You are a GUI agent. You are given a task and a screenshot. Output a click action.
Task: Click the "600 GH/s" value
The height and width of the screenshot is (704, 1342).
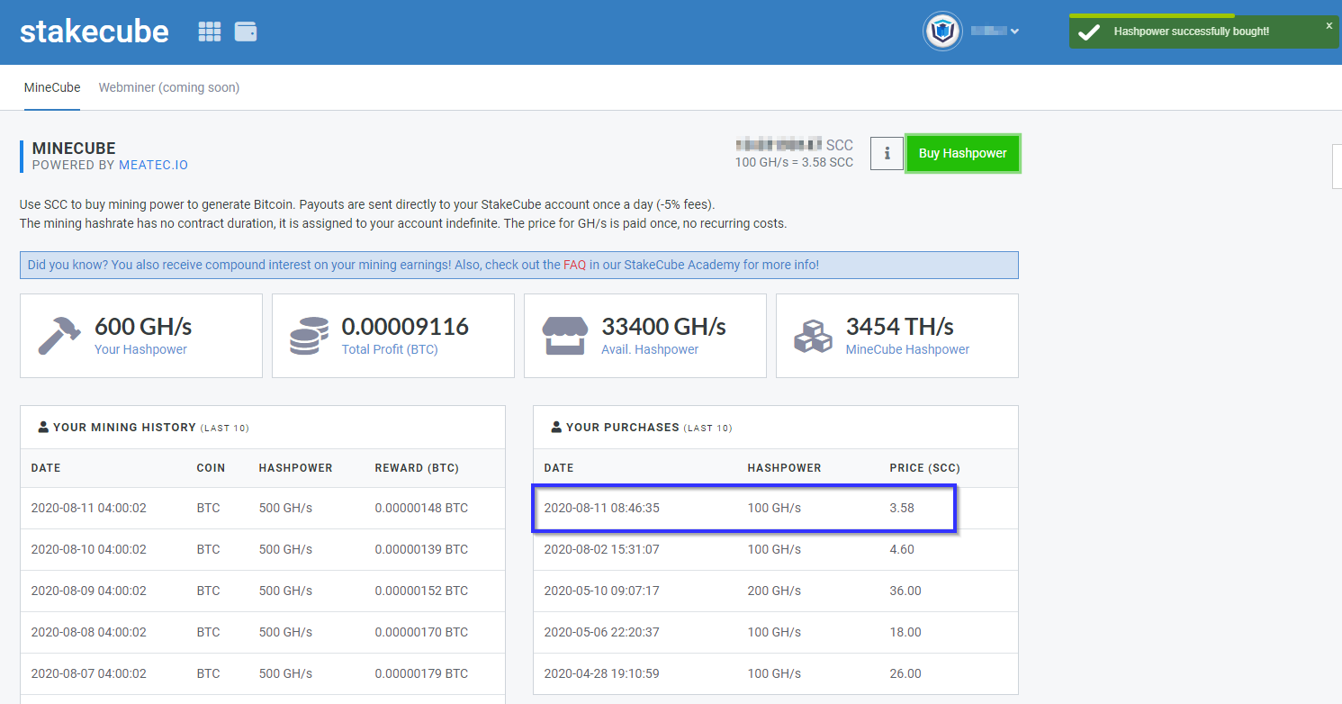(143, 326)
